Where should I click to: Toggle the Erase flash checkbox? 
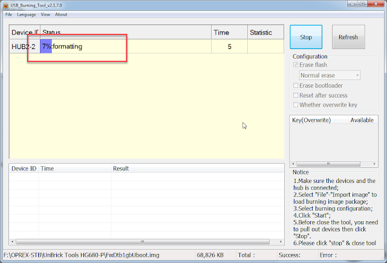(295, 65)
